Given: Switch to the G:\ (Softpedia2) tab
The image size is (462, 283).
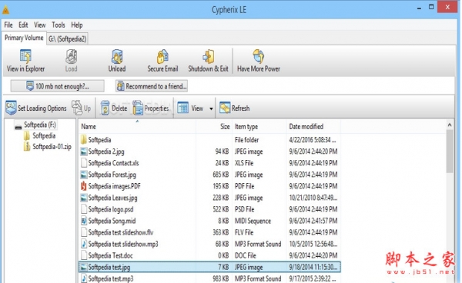Looking at the screenshot, I should pos(68,38).
